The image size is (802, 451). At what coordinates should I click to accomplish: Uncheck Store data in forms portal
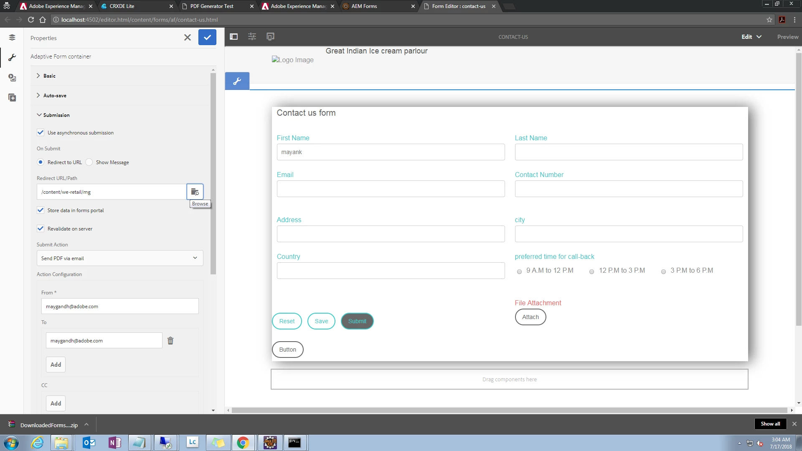[x=41, y=210]
